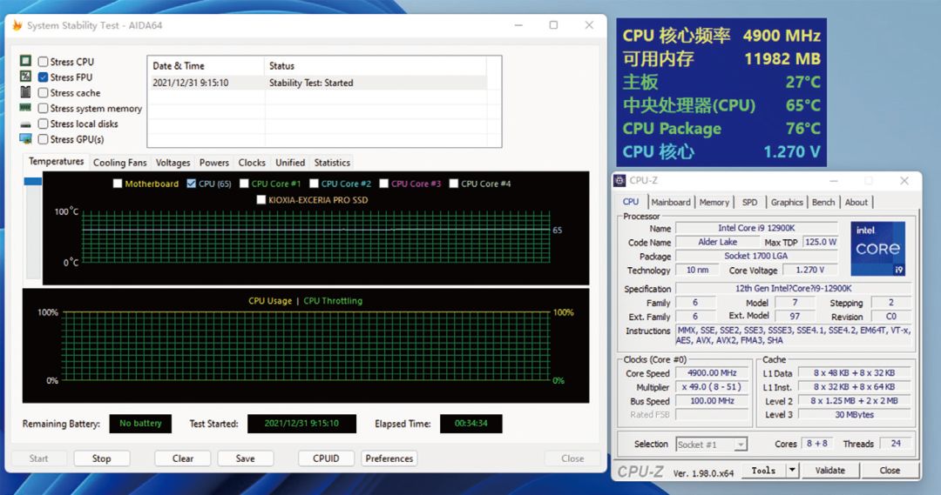This screenshot has height=495, width=941.
Task: Click the Elapsed Time value 00:34:34
Action: tap(471, 424)
